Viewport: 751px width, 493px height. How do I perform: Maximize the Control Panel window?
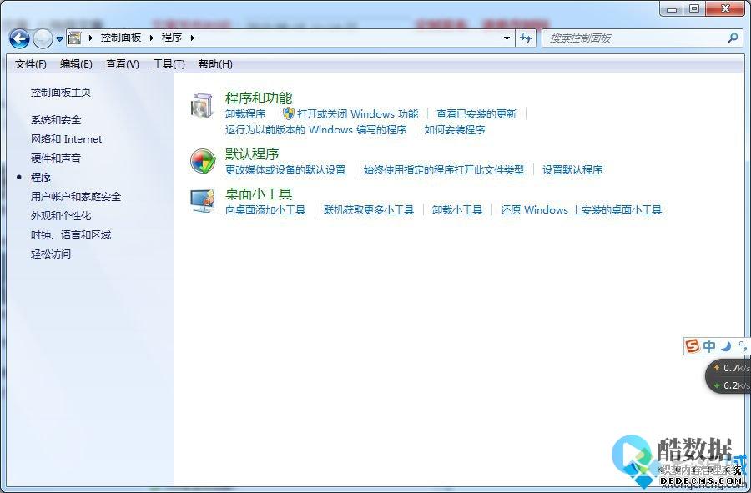click(694, 8)
